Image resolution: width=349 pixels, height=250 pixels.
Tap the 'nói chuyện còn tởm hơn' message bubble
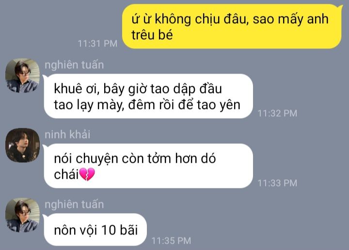(148, 166)
